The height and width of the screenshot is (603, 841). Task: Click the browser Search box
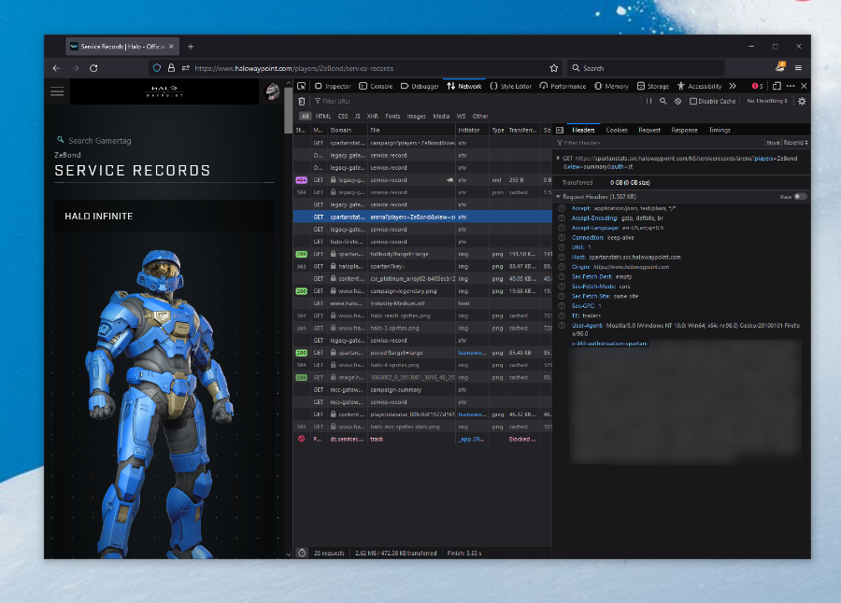coord(646,68)
